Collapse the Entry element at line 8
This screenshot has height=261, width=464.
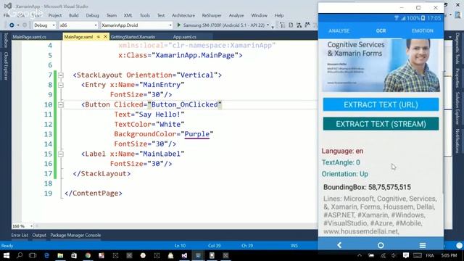click(61, 85)
